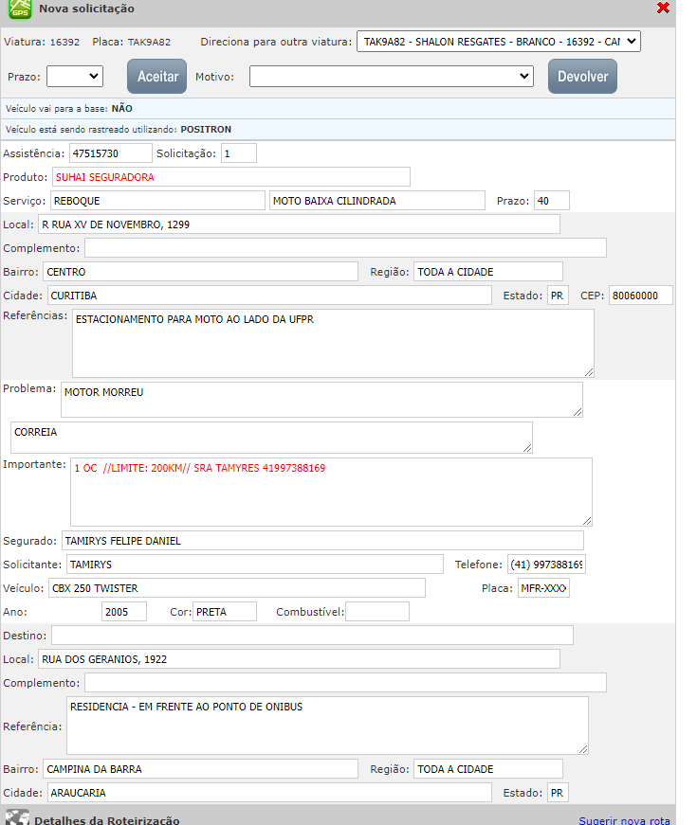This screenshot has height=825, width=697.
Task: Click the Importante text area resize handle
Action: click(587, 521)
